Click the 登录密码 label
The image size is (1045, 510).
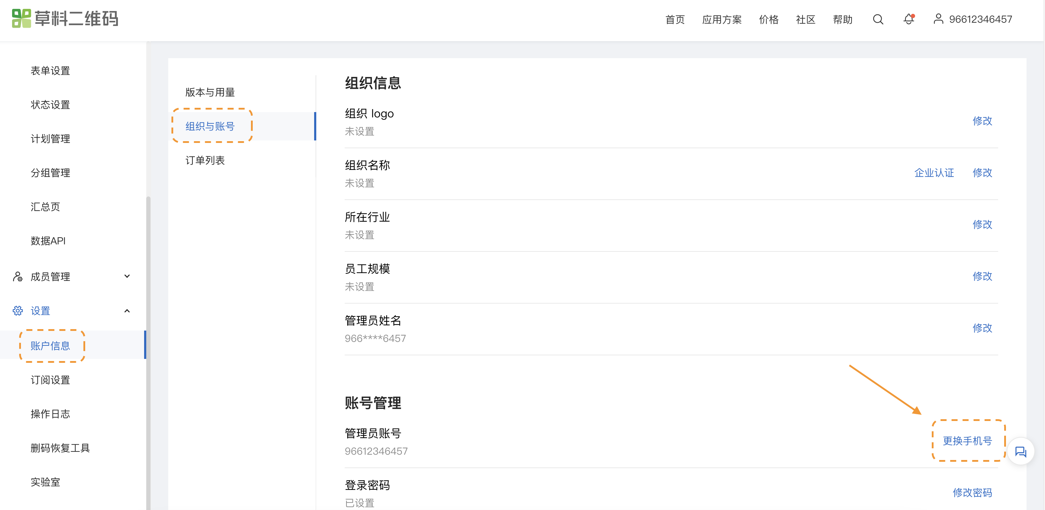click(x=367, y=485)
